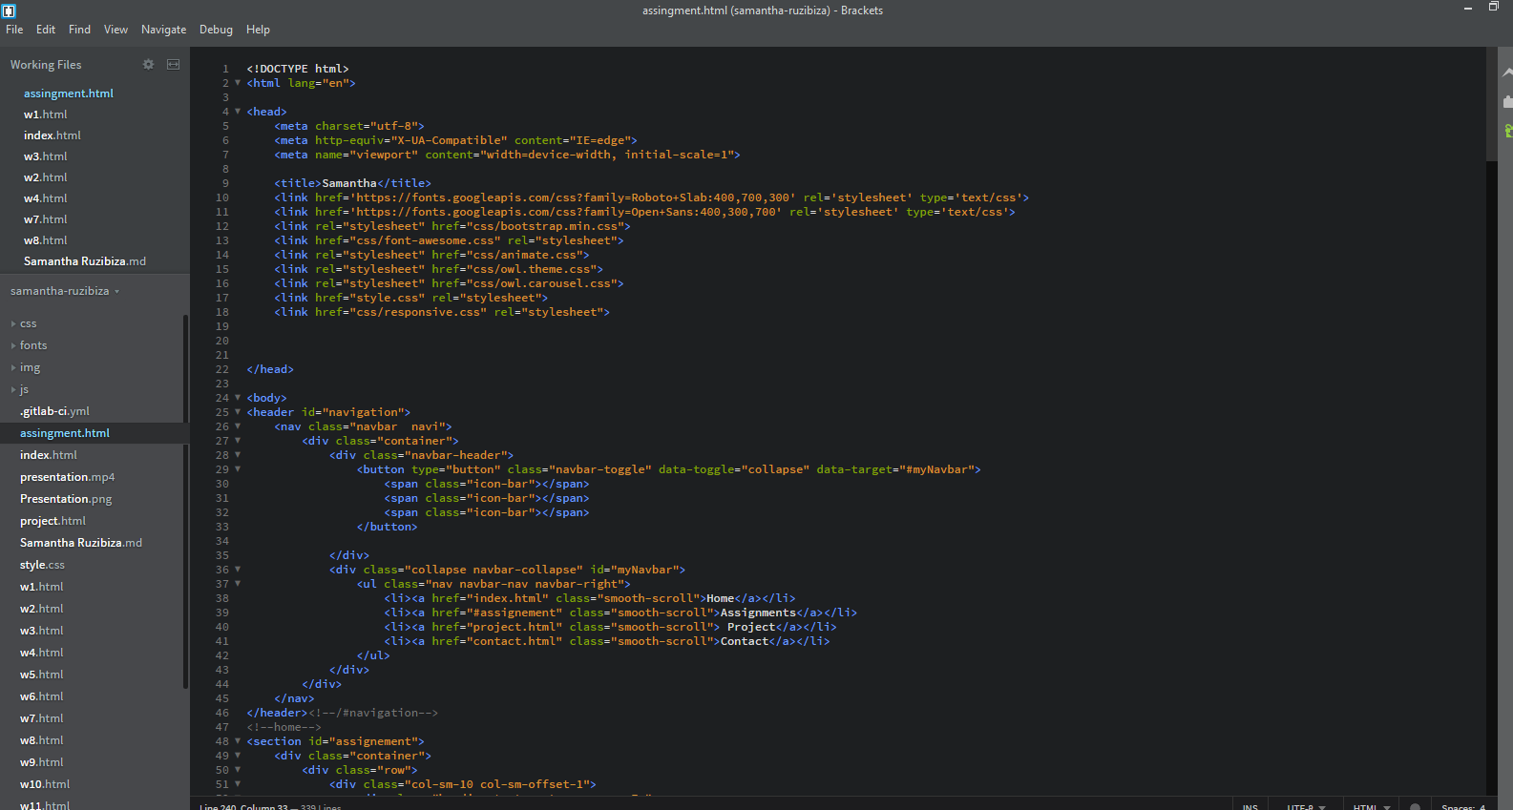
Task: Open the HTML language mode dropdown
Action: (x=1371, y=806)
